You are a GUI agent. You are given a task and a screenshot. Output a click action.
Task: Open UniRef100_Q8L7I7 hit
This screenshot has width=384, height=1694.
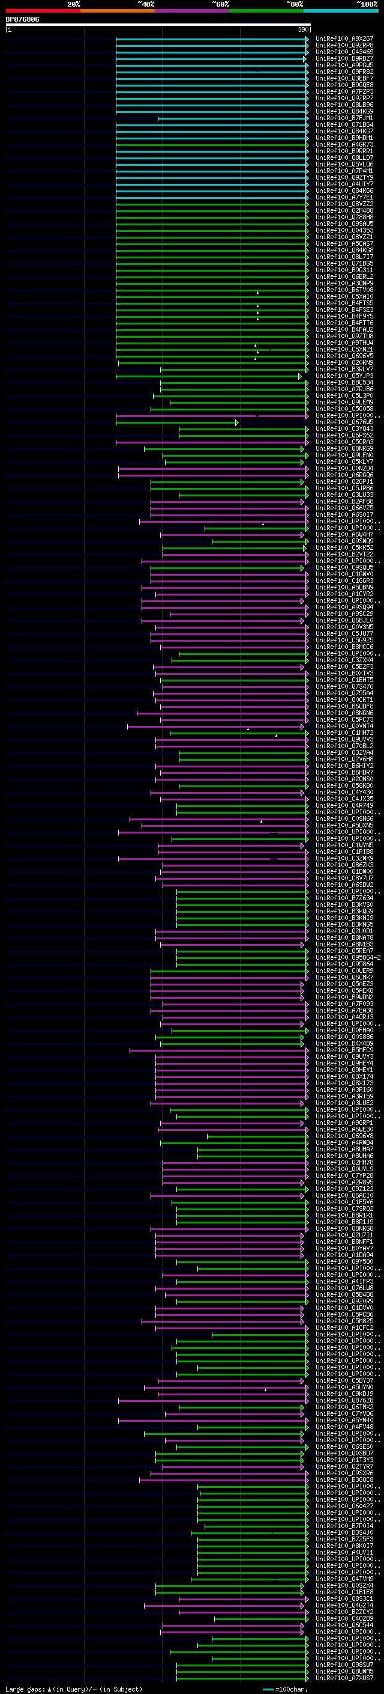344,257
